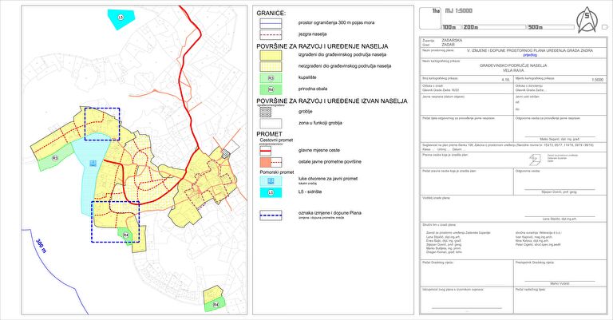Click the hatched cemetery area on the map
This screenshot has height=320, width=613.
point(226,153)
